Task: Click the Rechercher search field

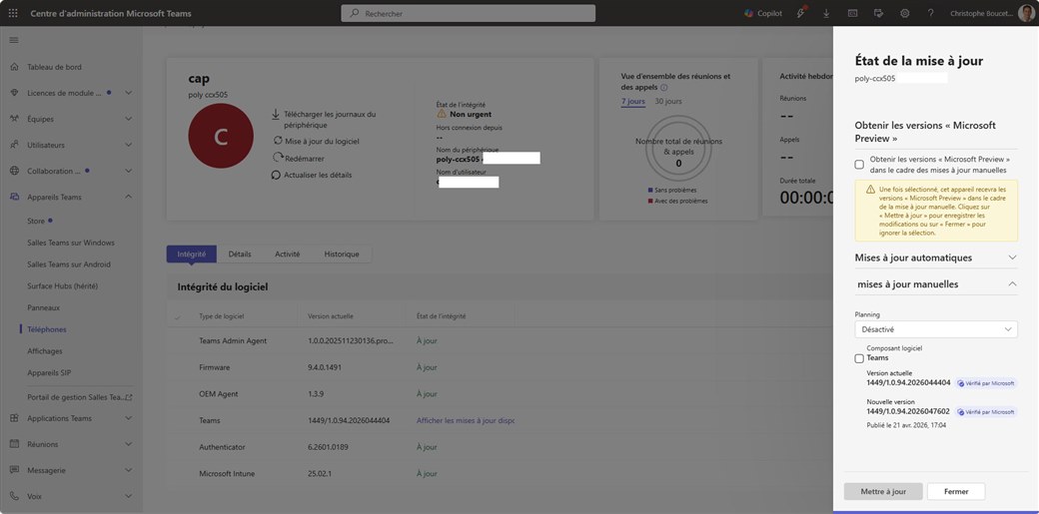Action: pyautogui.click(x=468, y=13)
